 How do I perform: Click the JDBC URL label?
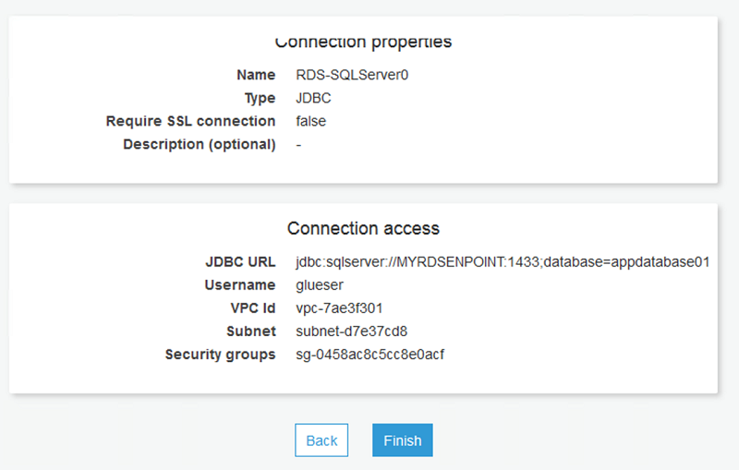(x=240, y=261)
